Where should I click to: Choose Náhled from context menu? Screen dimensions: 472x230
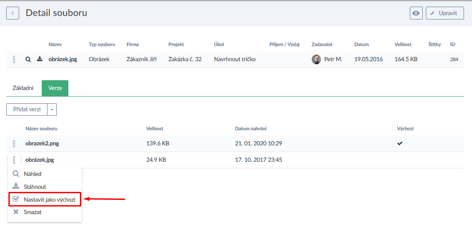32,174
